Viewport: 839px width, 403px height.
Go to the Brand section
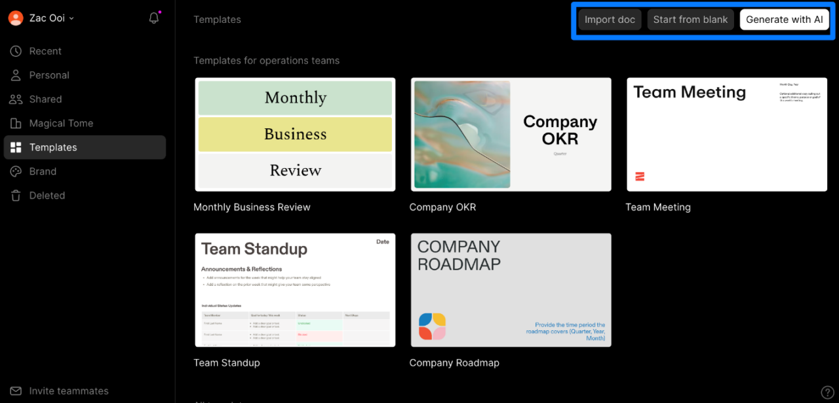click(x=43, y=171)
